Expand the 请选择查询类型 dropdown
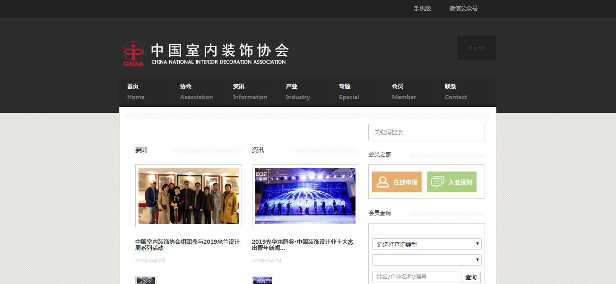This screenshot has height=284, width=616. point(426,244)
